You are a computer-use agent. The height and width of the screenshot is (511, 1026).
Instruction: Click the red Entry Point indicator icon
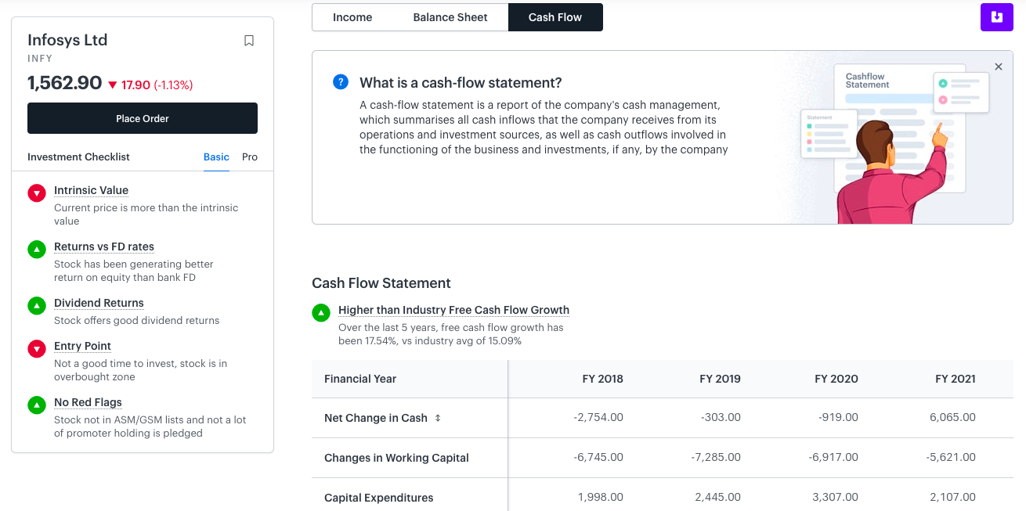[37, 349]
